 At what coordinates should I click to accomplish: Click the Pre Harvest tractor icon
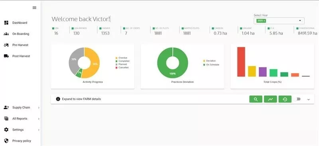tap(6, 45)
